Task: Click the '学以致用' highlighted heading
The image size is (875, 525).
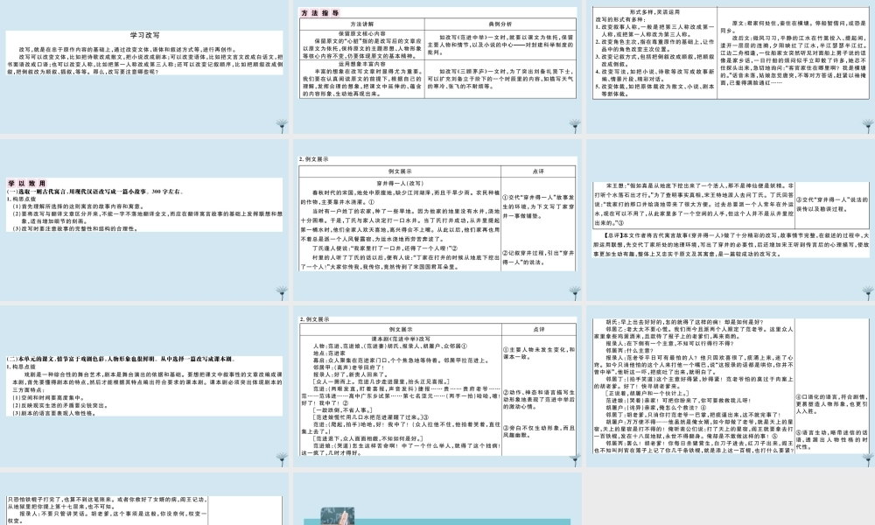Action: pyautogui.click(x=26, y=183)
